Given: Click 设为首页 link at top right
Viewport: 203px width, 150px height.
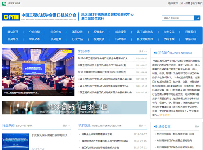Looking at the screenshot, I should pyautogui.click(x=197, y=4).
